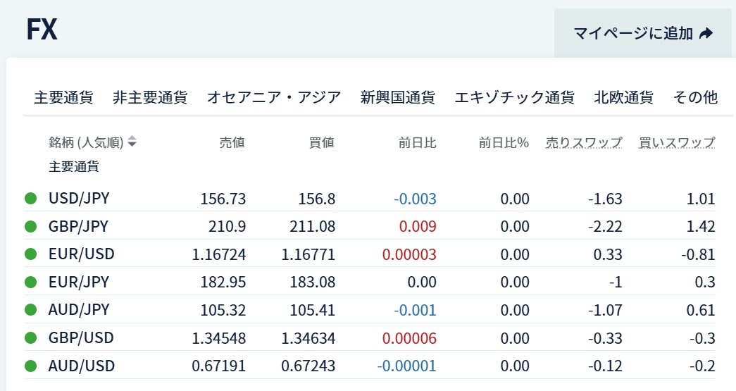Switch to the その他 tab

tap(695, 97)
